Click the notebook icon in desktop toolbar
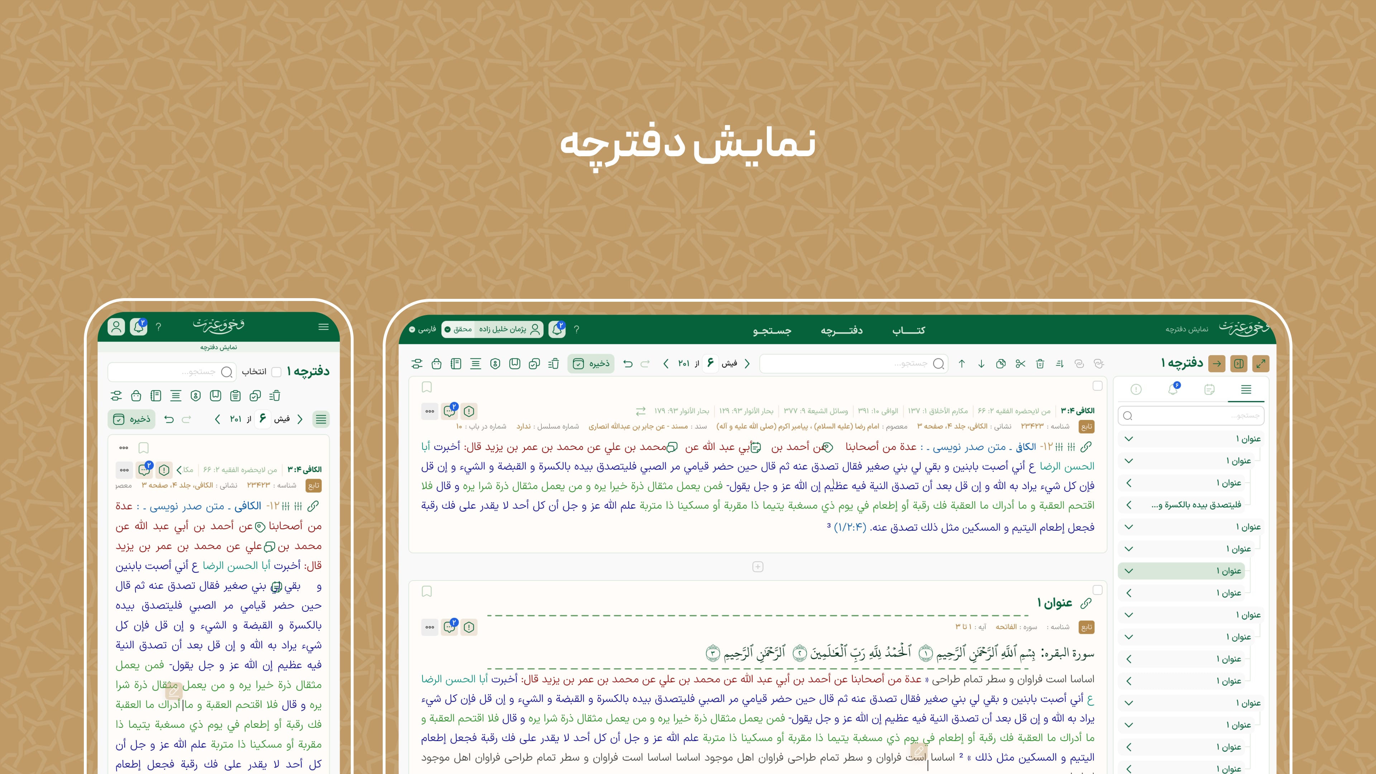 coord(456,364)
